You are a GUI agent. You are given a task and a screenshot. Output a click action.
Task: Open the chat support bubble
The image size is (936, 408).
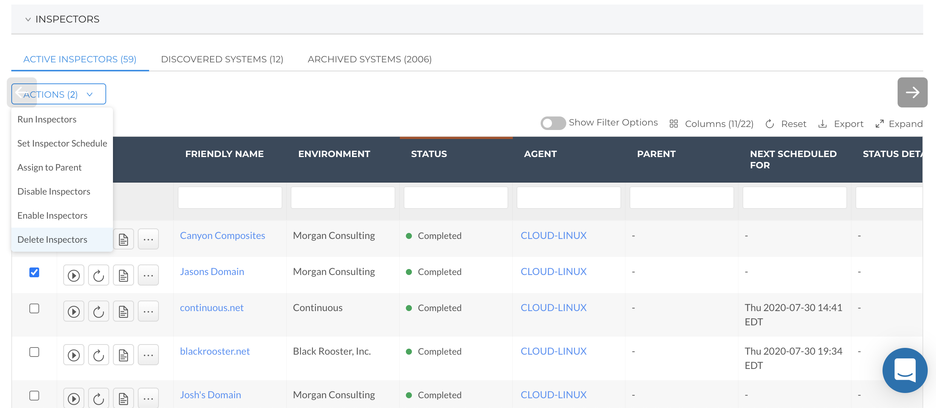(905, 370)
